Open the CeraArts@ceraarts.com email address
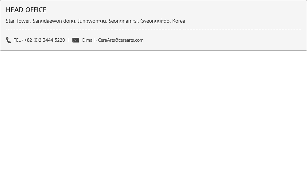 point(121,40)
